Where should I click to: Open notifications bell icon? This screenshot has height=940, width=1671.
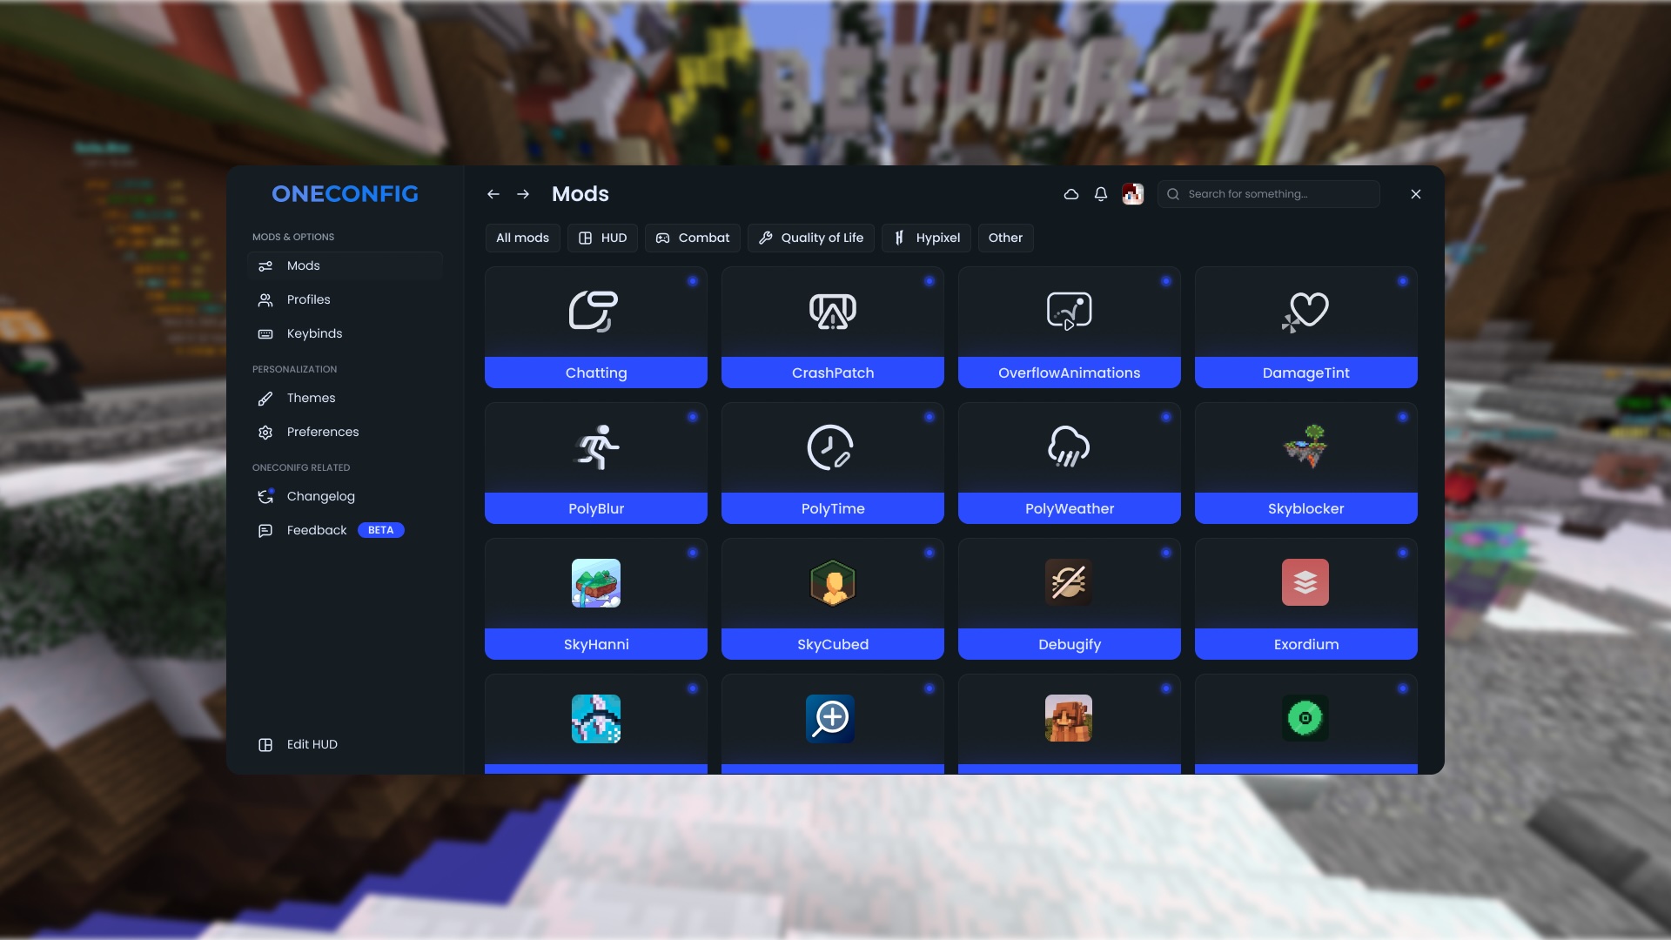[x=1101, y=194]
